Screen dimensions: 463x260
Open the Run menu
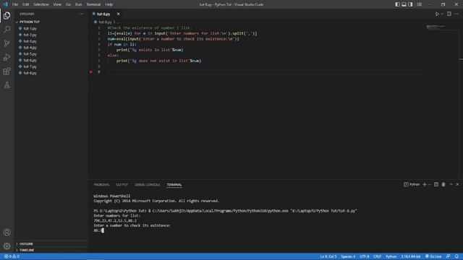pyautogui.click(x=78, y=4)
